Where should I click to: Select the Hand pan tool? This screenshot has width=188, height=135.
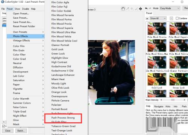(123, 9)
